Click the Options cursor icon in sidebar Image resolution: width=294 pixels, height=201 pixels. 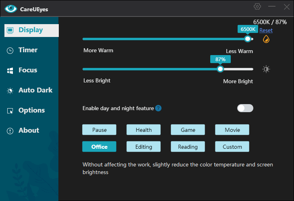pos(10,111)
